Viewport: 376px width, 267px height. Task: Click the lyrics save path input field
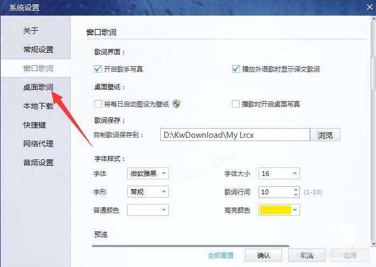pos(235,135)
